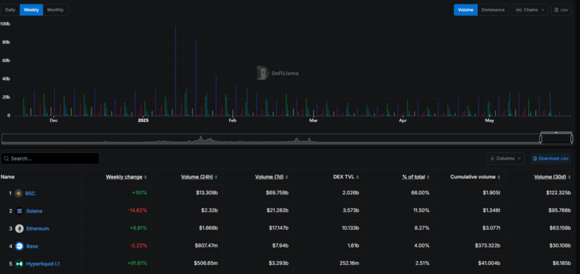Click the Solana chain logo icon
The height and width of the screenshot is (274, 580).
click(x=19, y=211)
